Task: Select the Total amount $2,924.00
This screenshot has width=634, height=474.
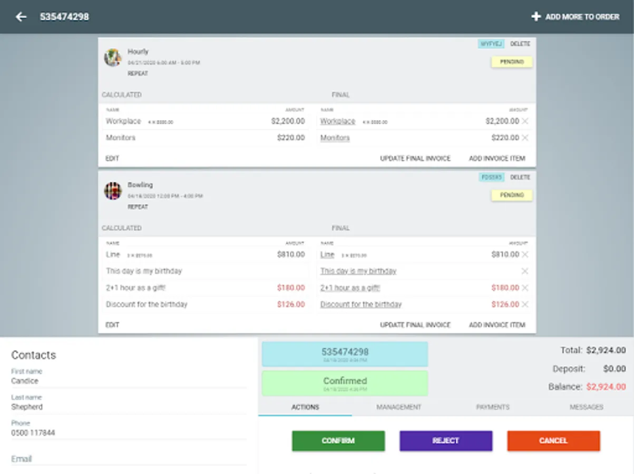Action: [606, 350]
